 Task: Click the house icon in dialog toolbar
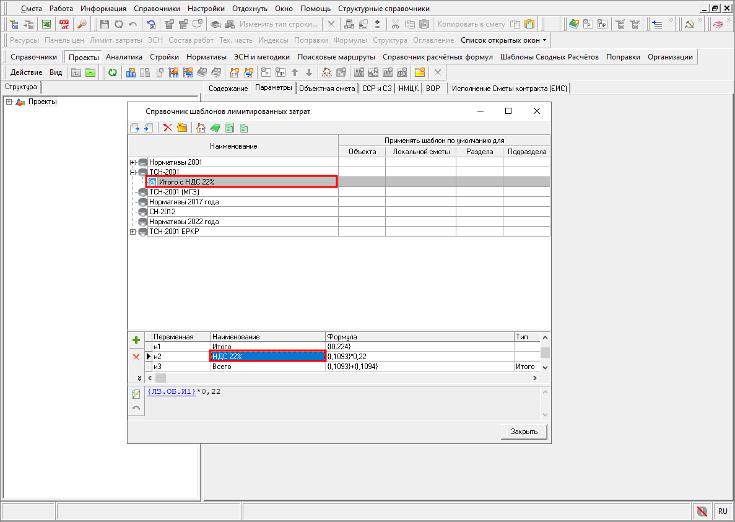[201, 128]
